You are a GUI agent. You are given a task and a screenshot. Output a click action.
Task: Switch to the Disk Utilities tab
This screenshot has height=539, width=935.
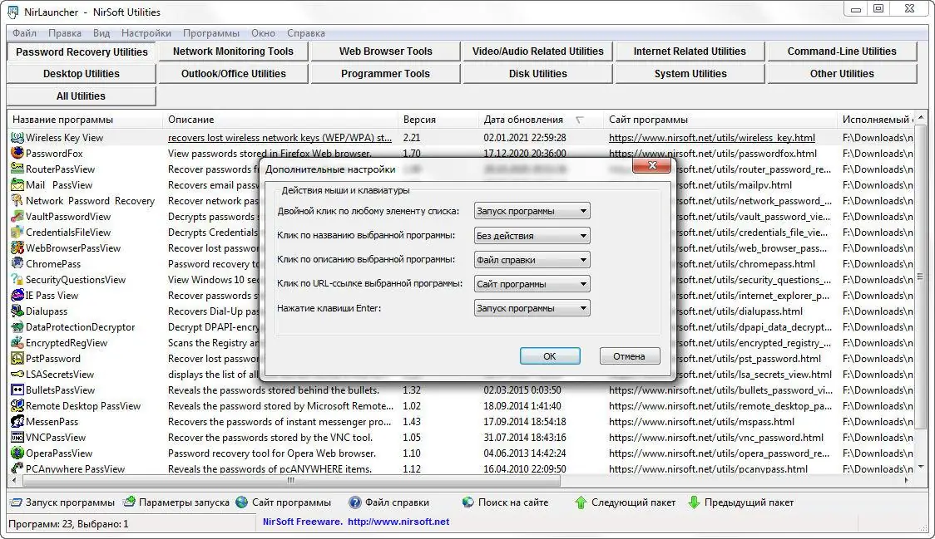(x=536, y=73)
